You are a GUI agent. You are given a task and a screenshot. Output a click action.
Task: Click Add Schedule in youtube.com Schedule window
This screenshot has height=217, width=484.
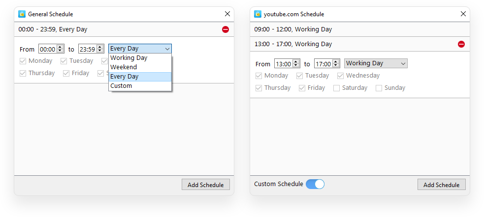[441, 185]
